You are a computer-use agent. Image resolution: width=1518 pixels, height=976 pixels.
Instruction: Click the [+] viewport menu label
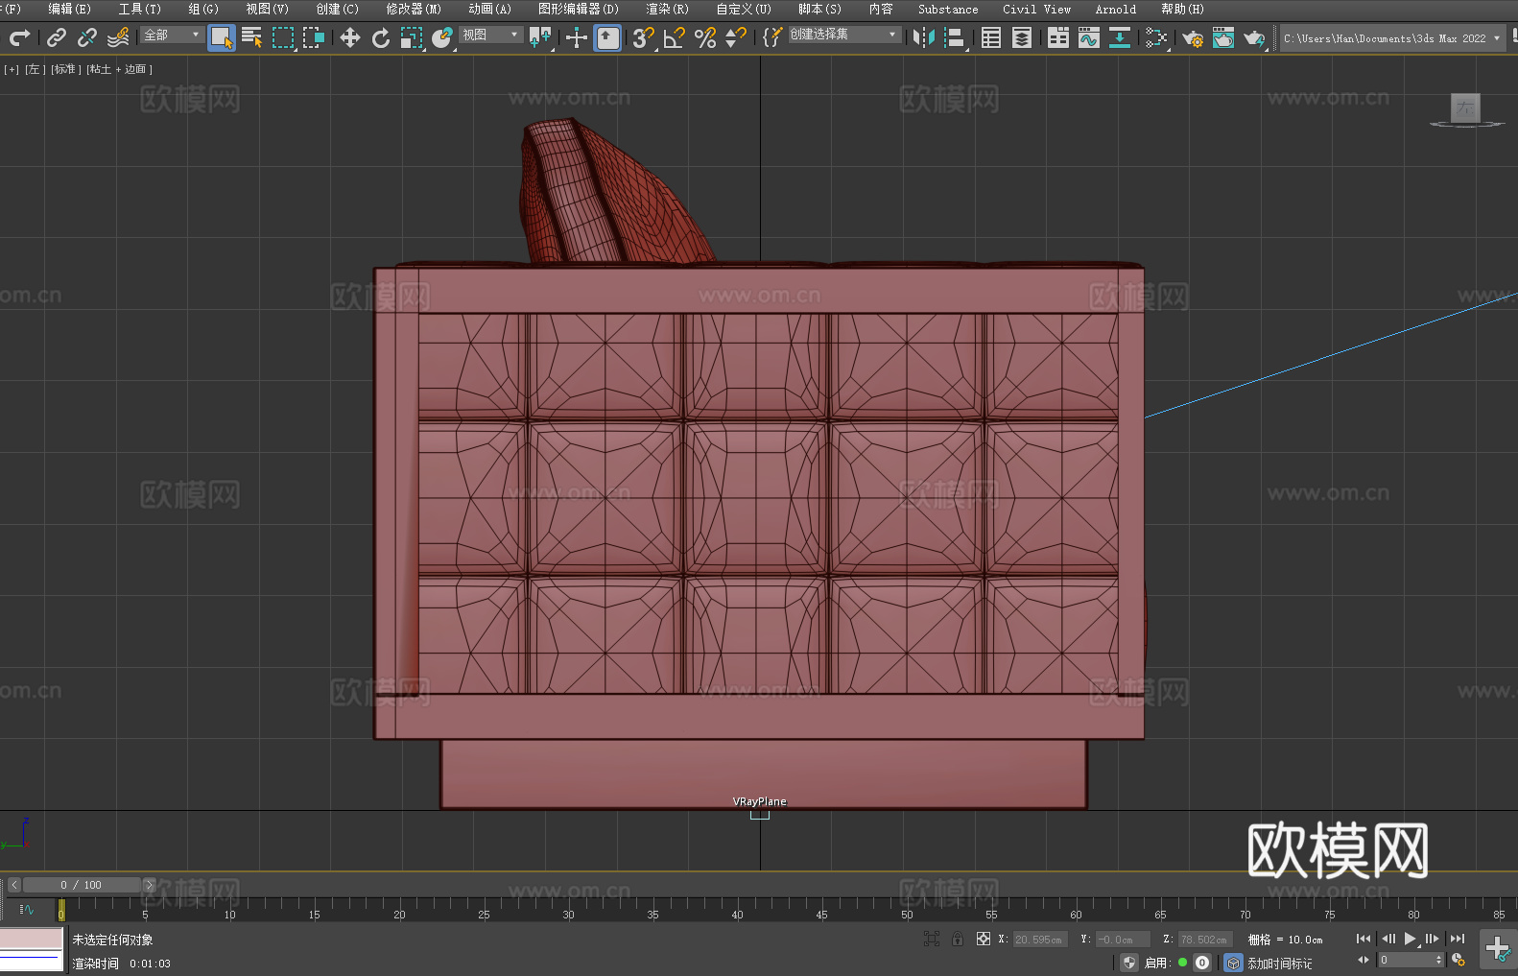(x=12, y=69)
